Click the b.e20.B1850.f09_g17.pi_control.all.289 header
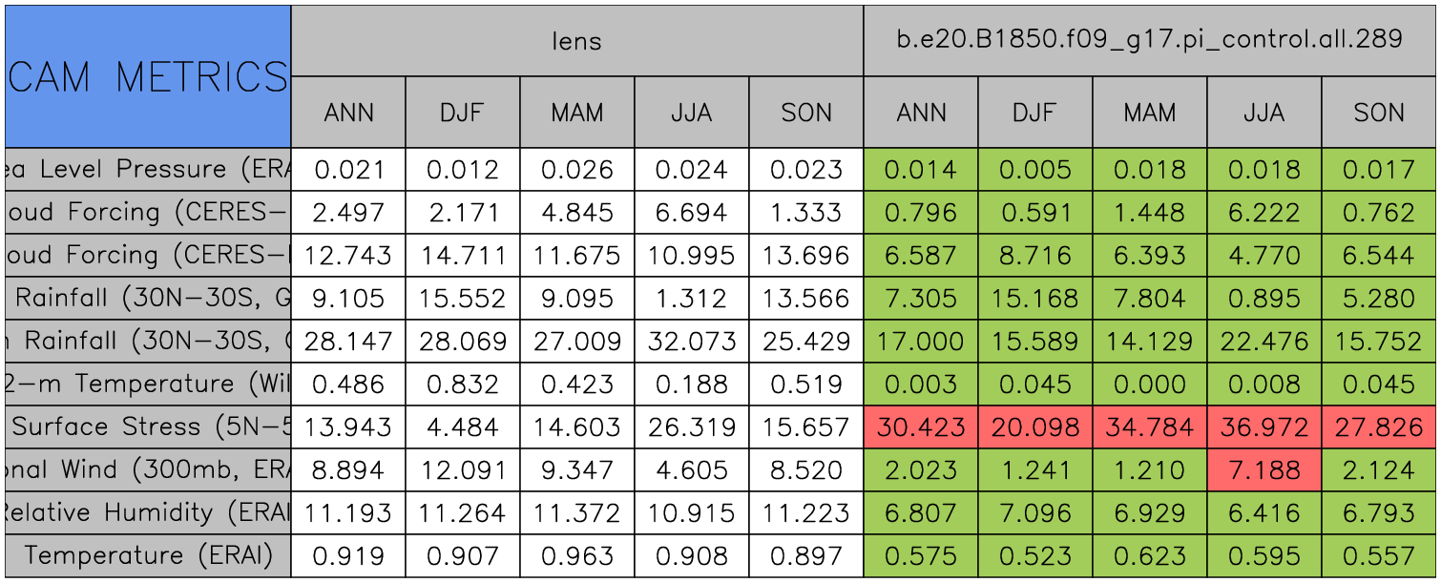 (x=1149, y=40)
